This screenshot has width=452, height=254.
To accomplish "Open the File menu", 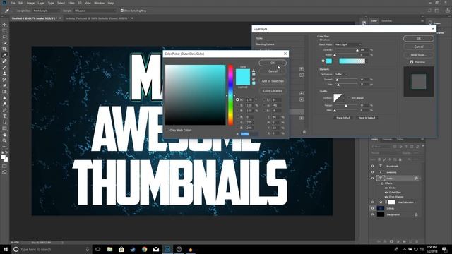I will 13,3.
